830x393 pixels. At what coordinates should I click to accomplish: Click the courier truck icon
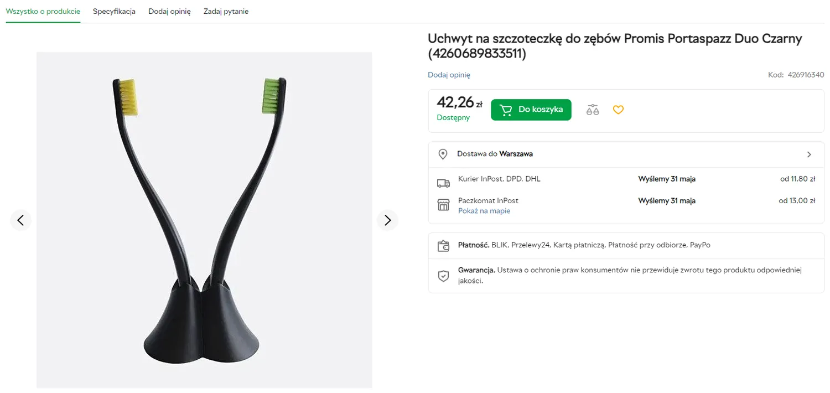[443, 183]
